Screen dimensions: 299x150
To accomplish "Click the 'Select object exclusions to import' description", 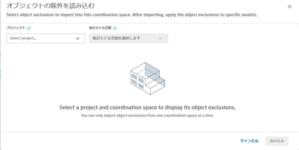I will 132,15.
